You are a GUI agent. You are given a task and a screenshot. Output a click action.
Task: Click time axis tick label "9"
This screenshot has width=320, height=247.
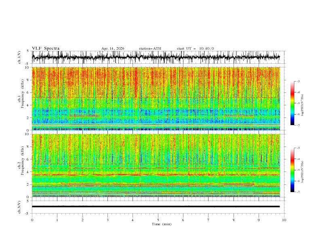pyautogui.click(x=259, y=220)
